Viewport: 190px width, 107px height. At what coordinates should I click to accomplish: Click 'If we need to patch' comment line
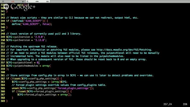coord(83,53)
